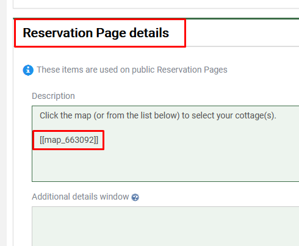Click the blue info circle icon

[28, 70]
